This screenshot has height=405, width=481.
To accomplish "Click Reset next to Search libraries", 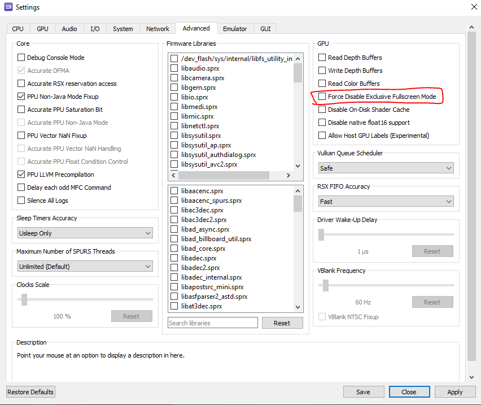I will [x=282, y=323].
